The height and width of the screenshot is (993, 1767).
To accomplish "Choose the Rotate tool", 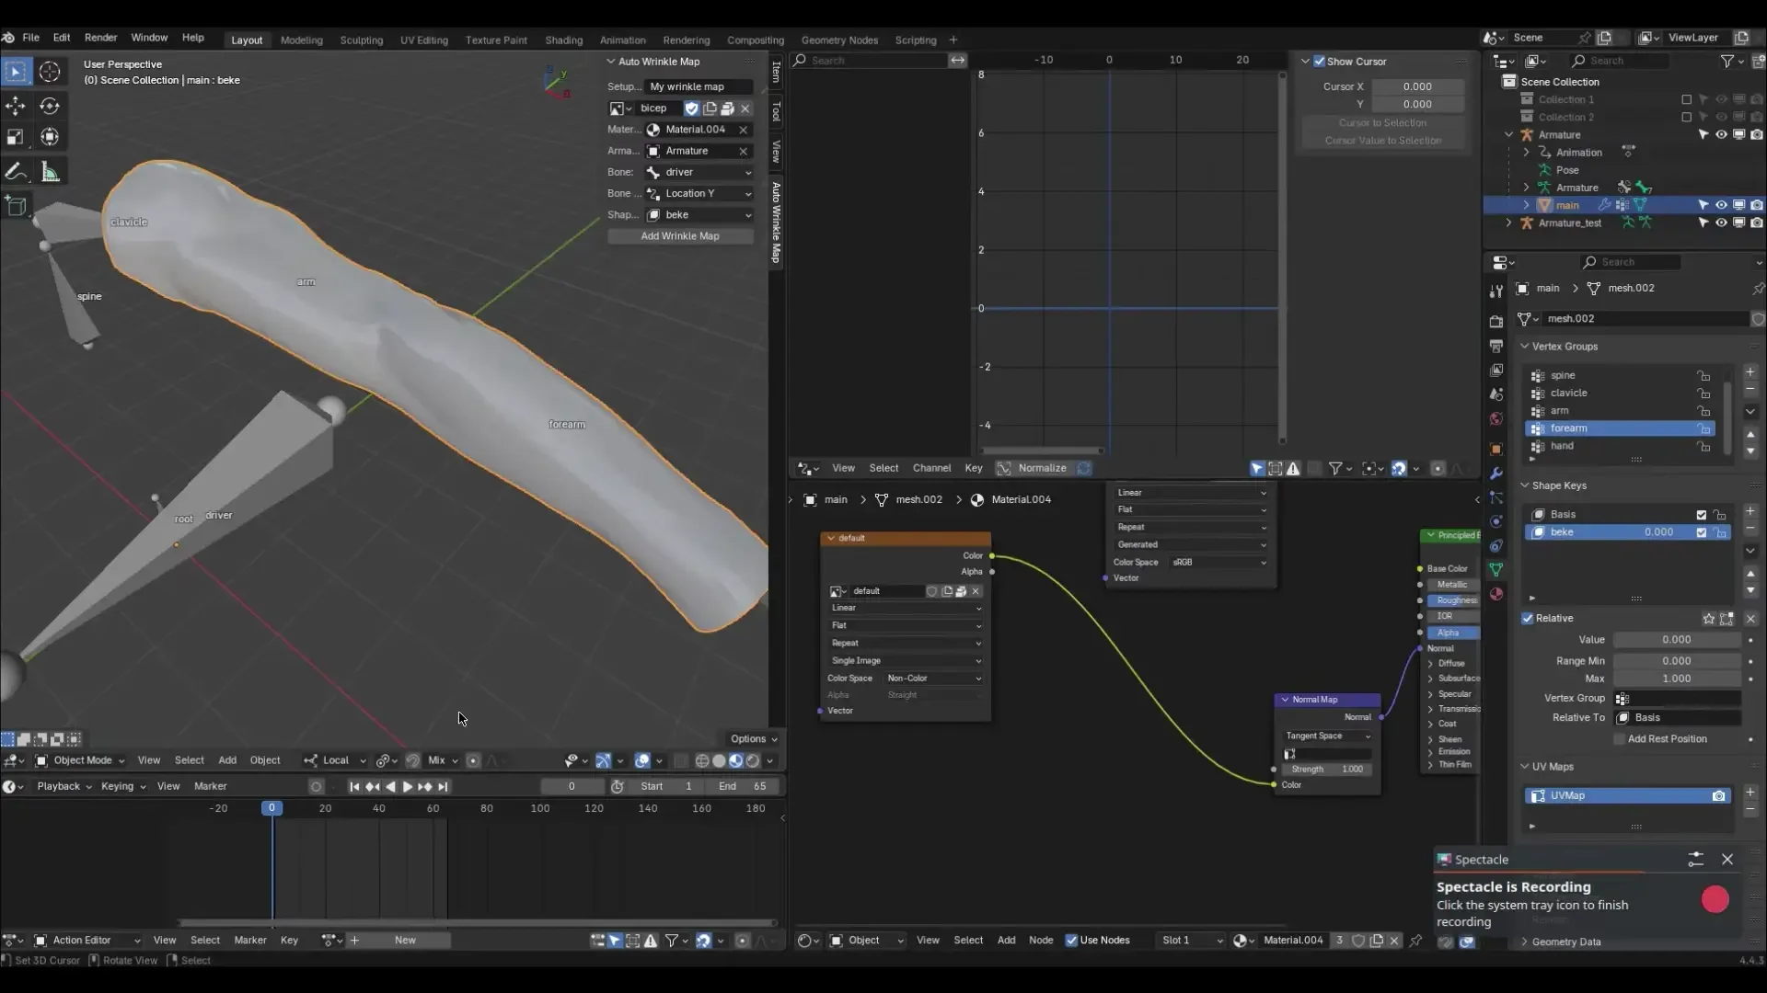I will [50, 107].
